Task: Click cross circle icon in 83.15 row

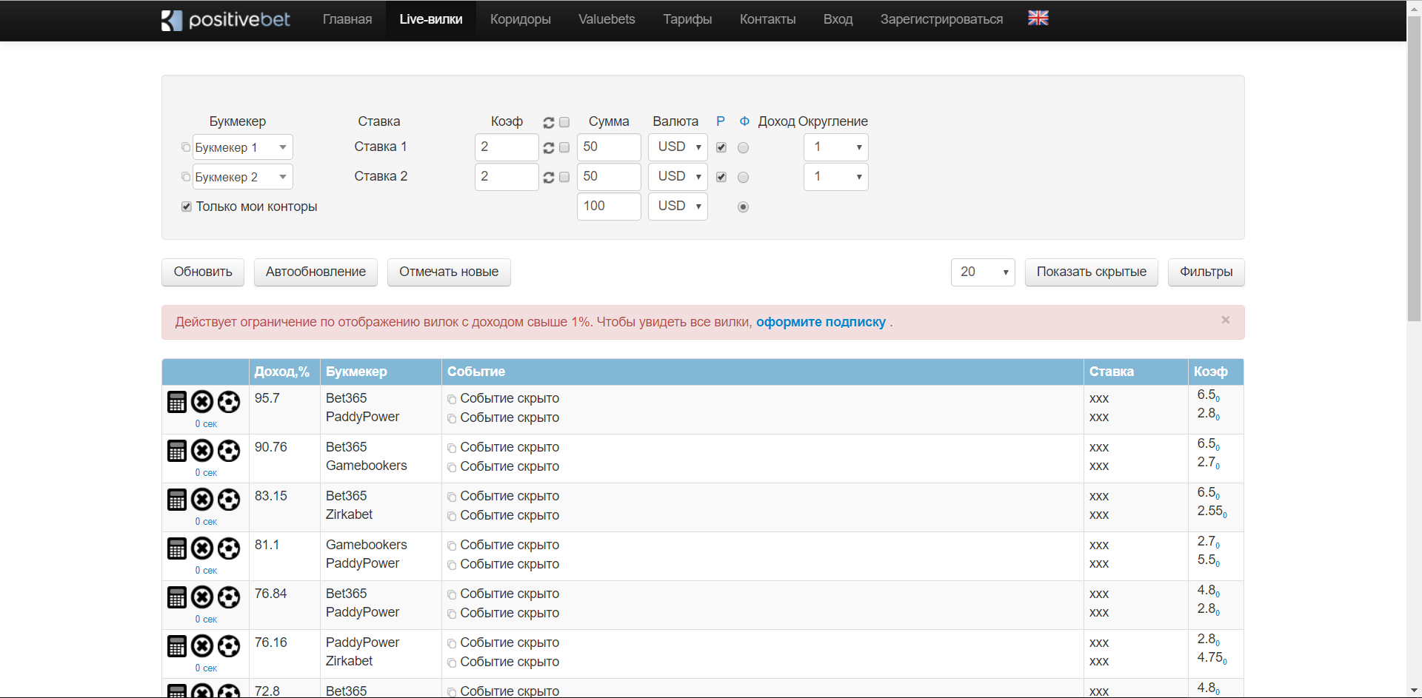Action: tap(202, 500)
